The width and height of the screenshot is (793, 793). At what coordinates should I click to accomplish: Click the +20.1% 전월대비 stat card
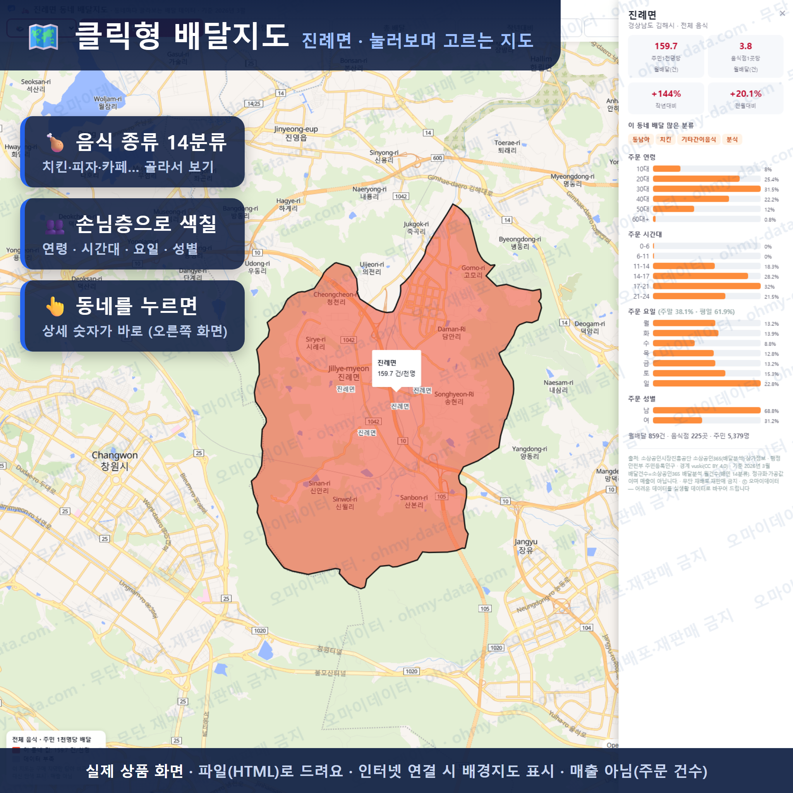(x=745, y=98)
